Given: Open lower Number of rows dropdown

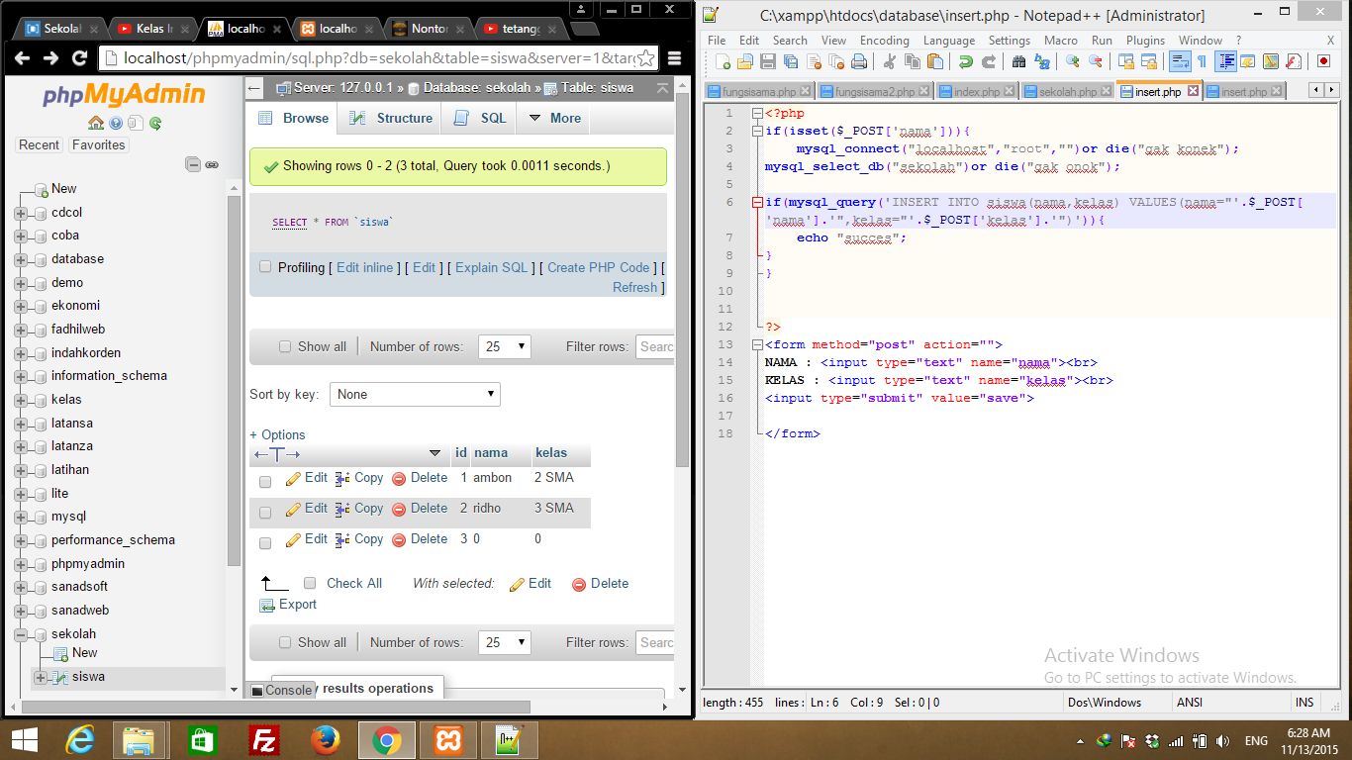Looking at the screenshot, I should [505, 642].
